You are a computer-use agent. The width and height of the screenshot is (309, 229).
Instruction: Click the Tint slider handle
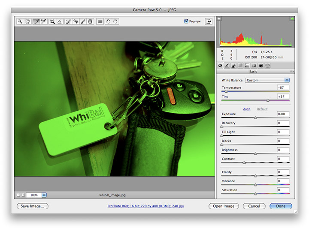click(x=268, y=100)
